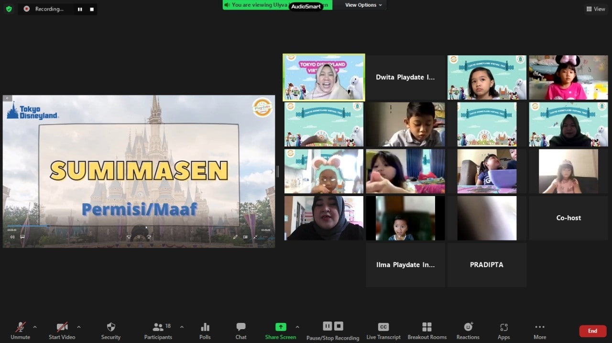The width and height of the screenshot is (612, 343).
Task: Click the pencil edit icon in video player
Action: pyautogui.click(x=235, y=237)
